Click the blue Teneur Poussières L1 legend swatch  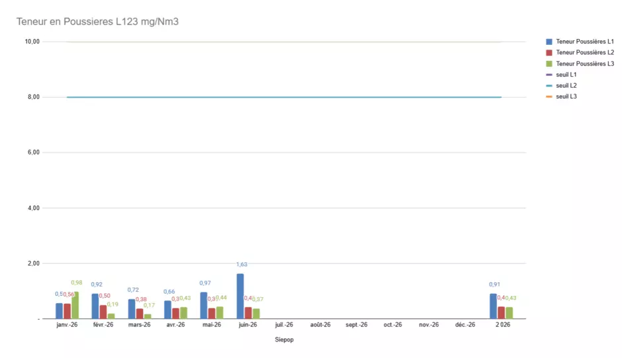(549, 42)
